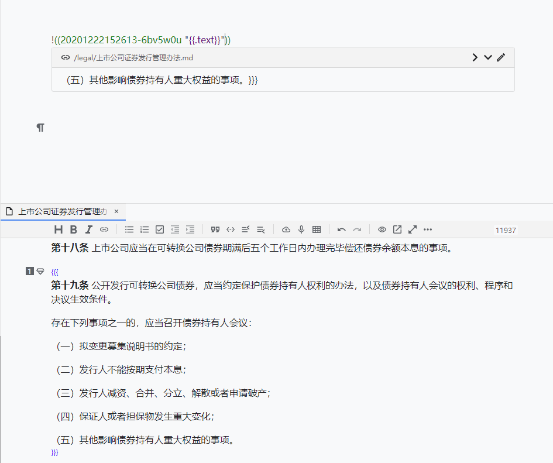Insert a task list checkbox

coord(160,229)
